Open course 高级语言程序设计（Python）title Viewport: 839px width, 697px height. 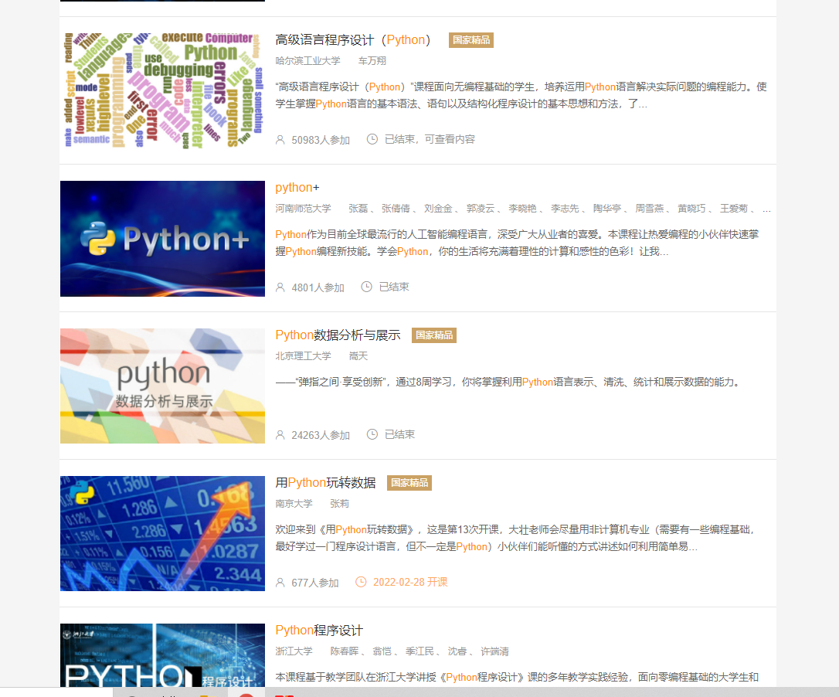point(353,40)
